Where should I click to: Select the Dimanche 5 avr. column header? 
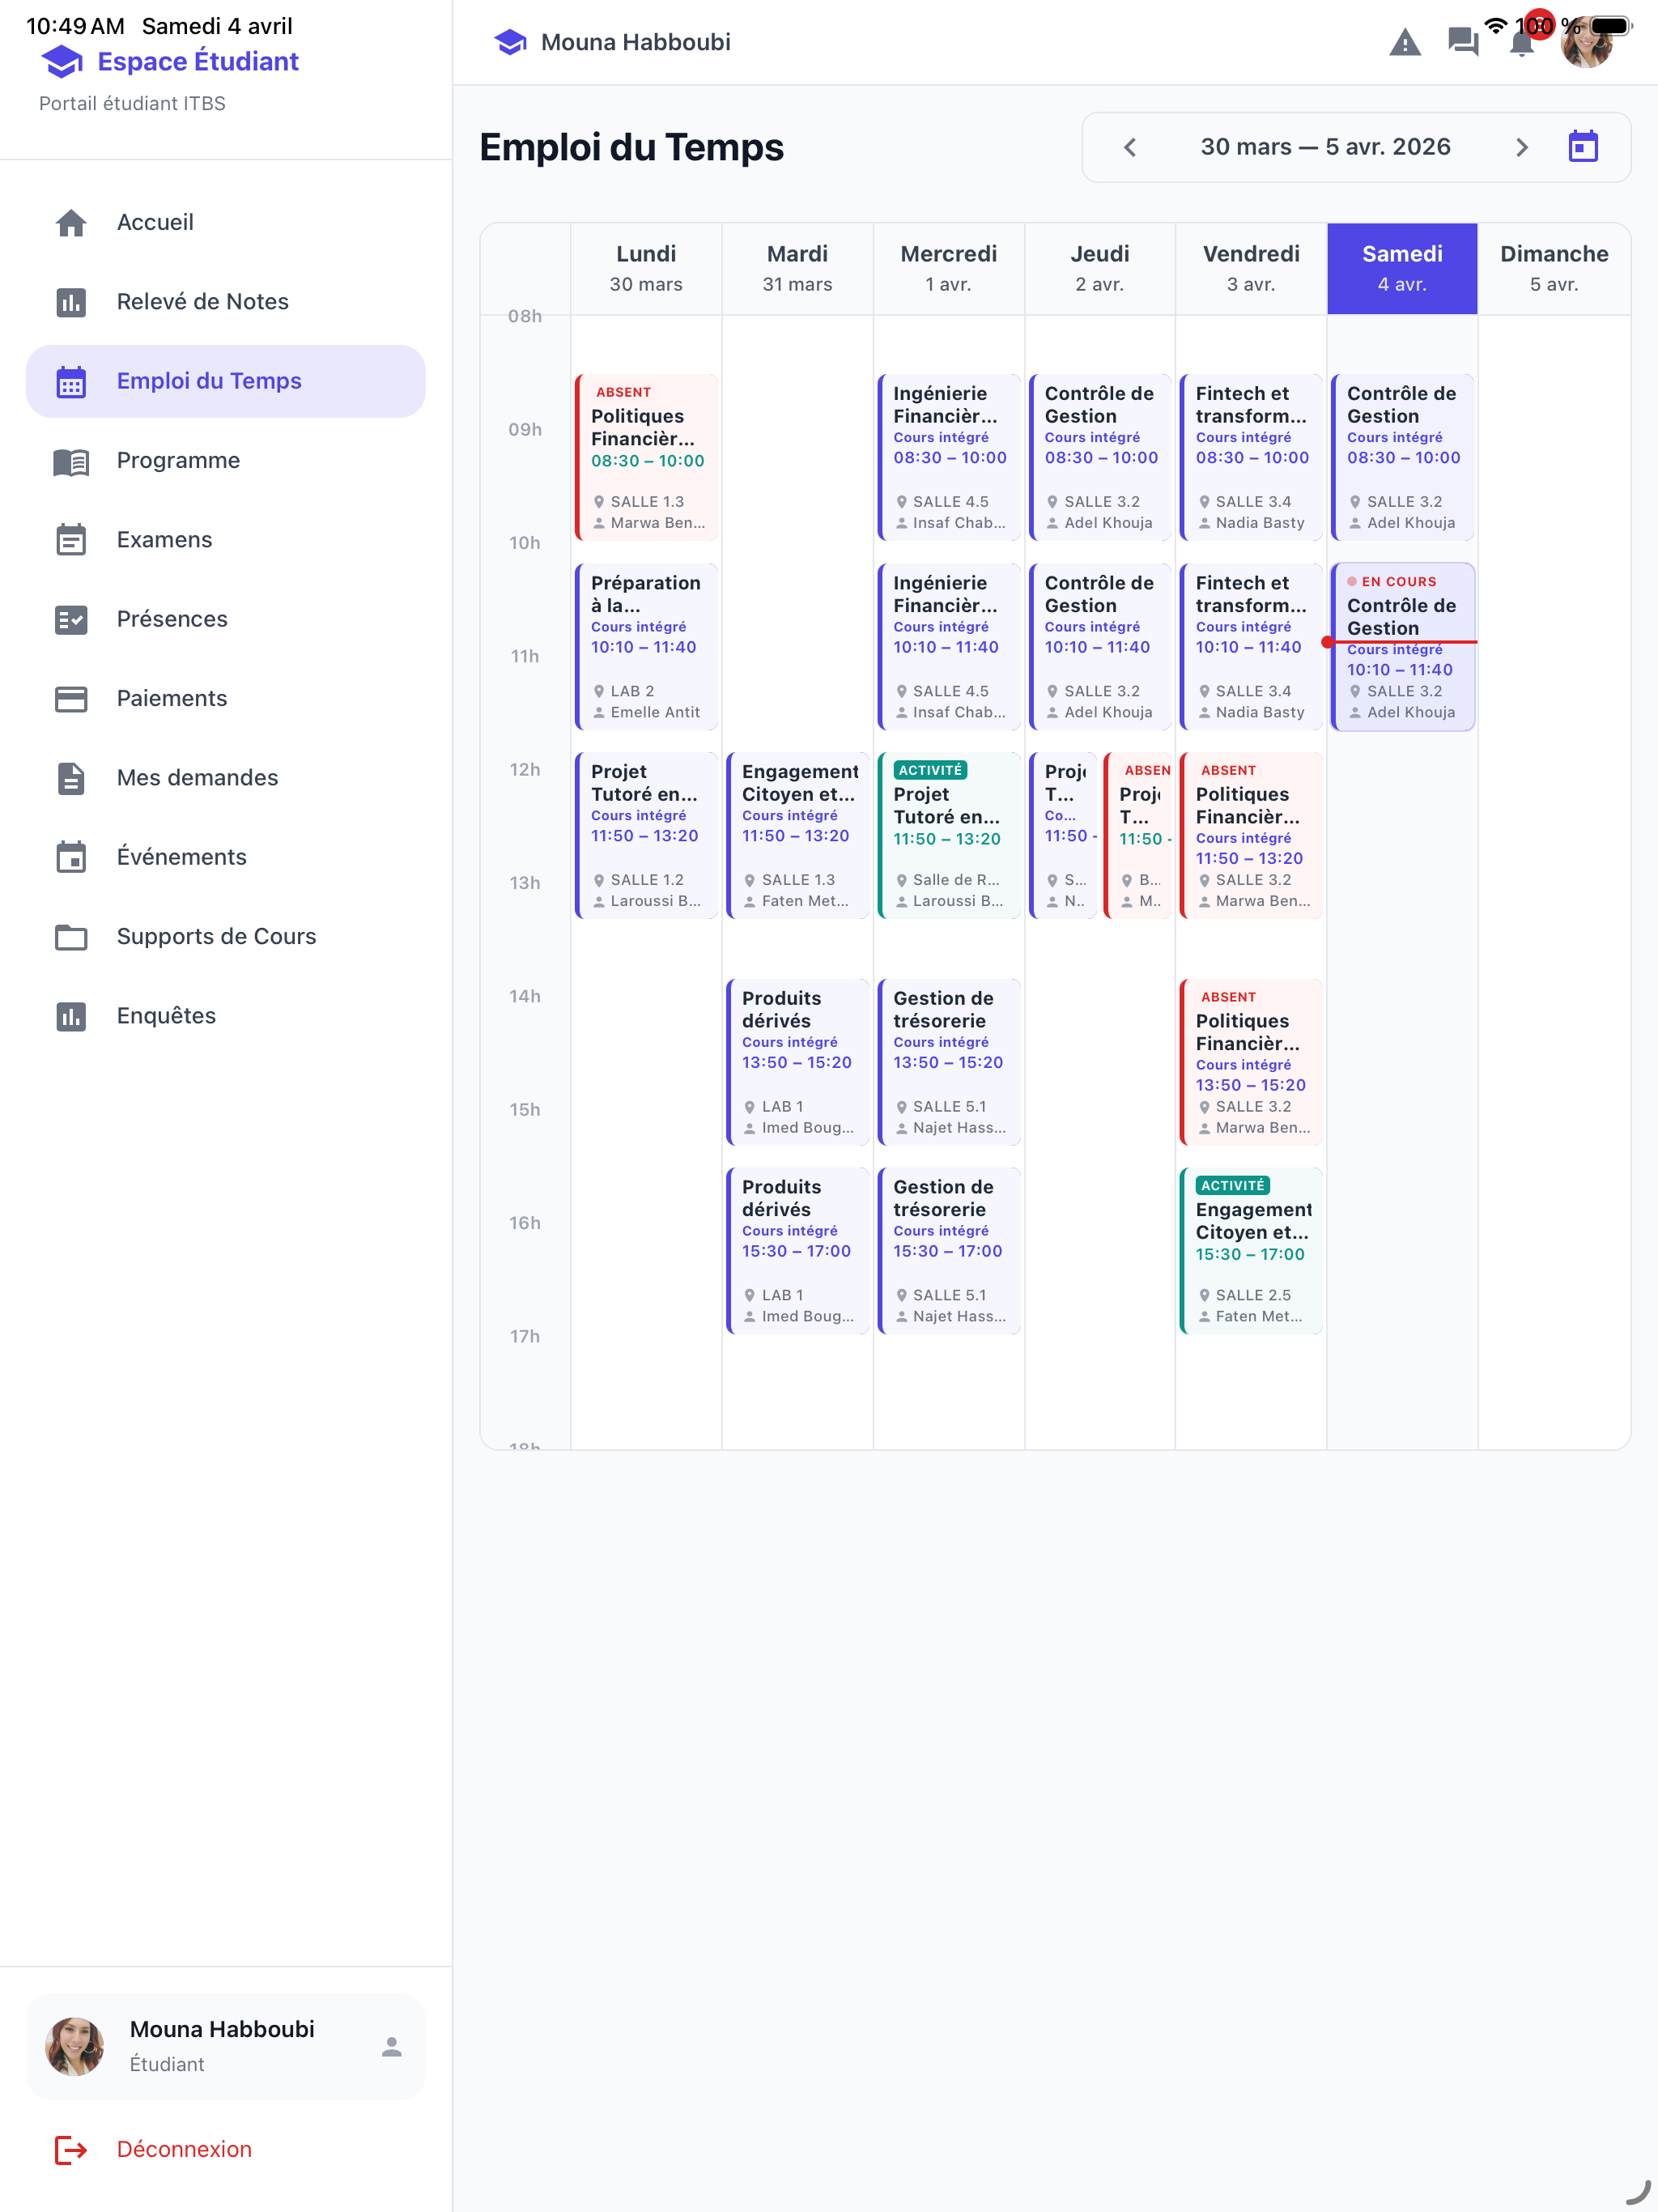click(x=1554, y=268)
